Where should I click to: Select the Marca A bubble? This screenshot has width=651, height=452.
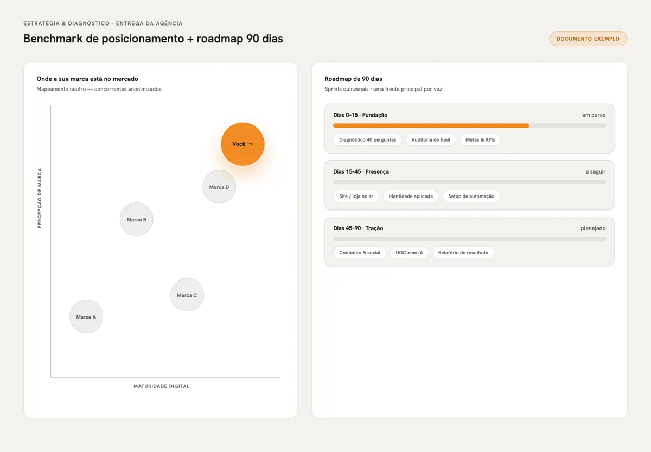[86, 316]
